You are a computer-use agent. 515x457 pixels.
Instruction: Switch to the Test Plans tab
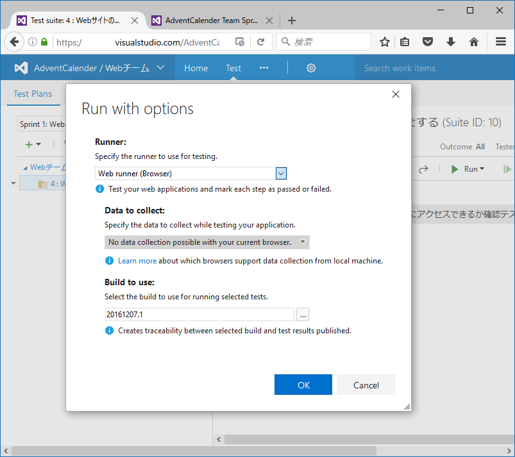(x=33, y=94)
